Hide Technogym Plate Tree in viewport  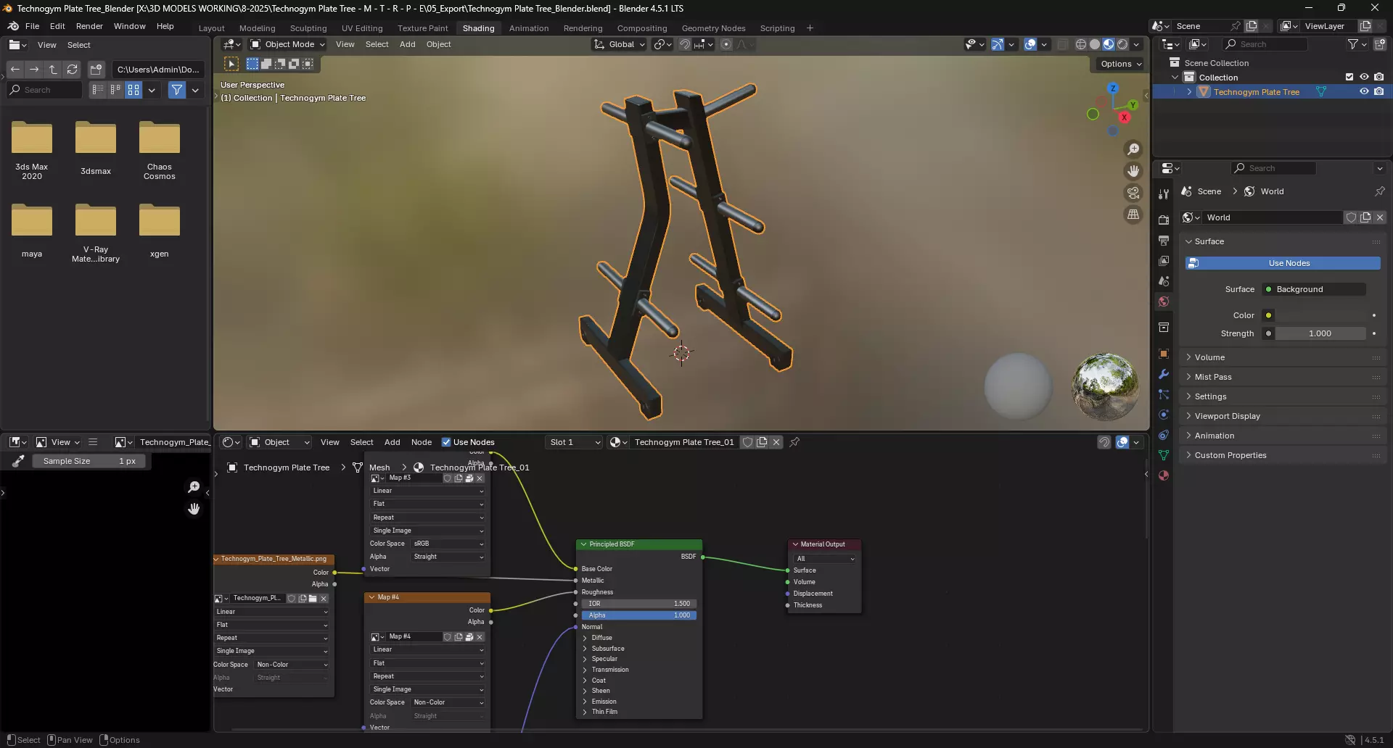(1364, 92)
